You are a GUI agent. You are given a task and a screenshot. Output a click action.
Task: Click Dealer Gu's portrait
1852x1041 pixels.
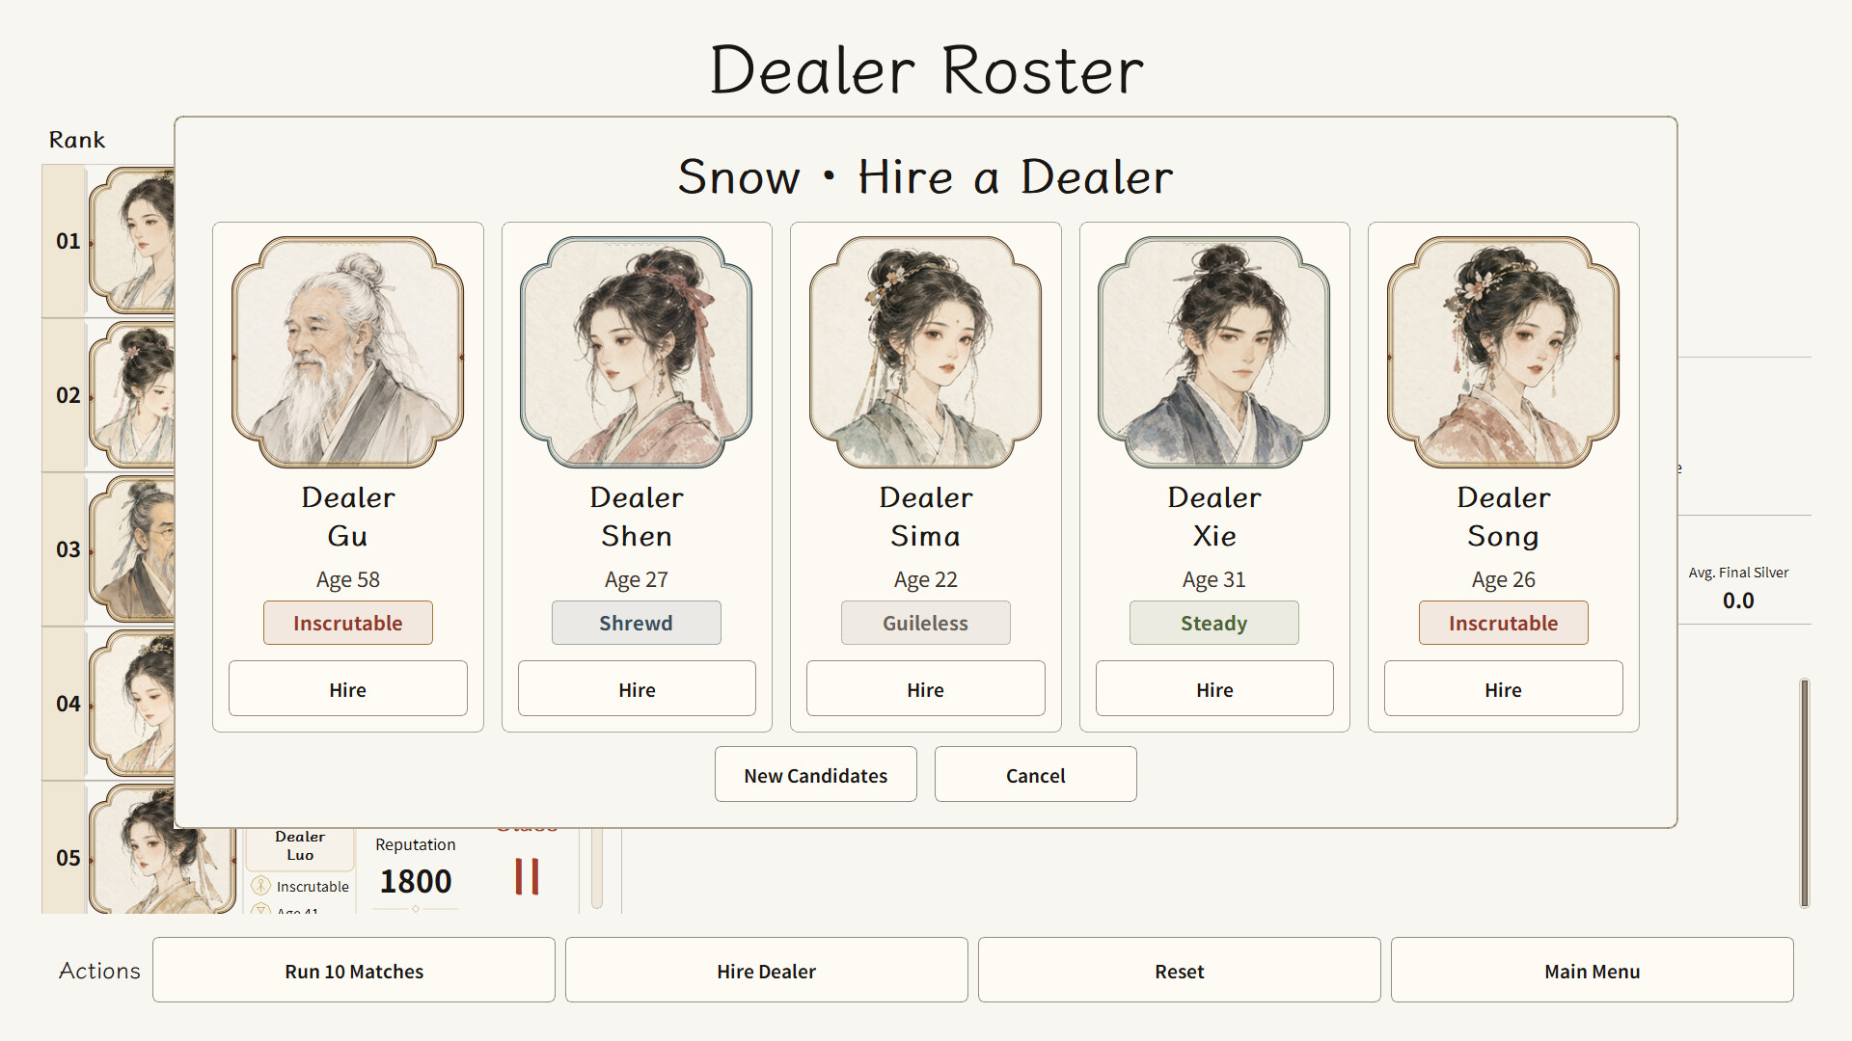347,352
